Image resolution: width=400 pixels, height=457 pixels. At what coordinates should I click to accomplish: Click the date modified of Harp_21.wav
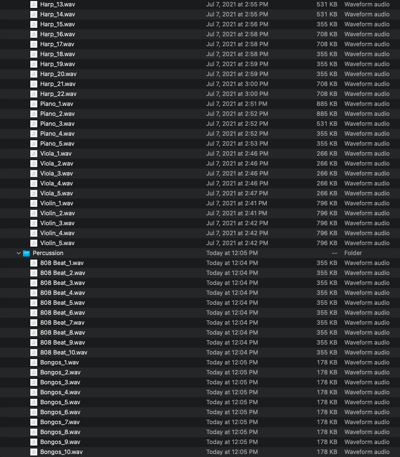pos(237,84)
